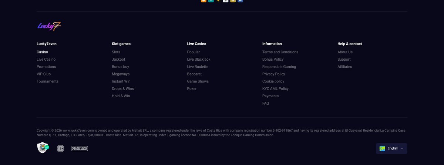This screenshot has height=165, width=444.
Task: Select Slots under Slot games
Action: (116, 52)
